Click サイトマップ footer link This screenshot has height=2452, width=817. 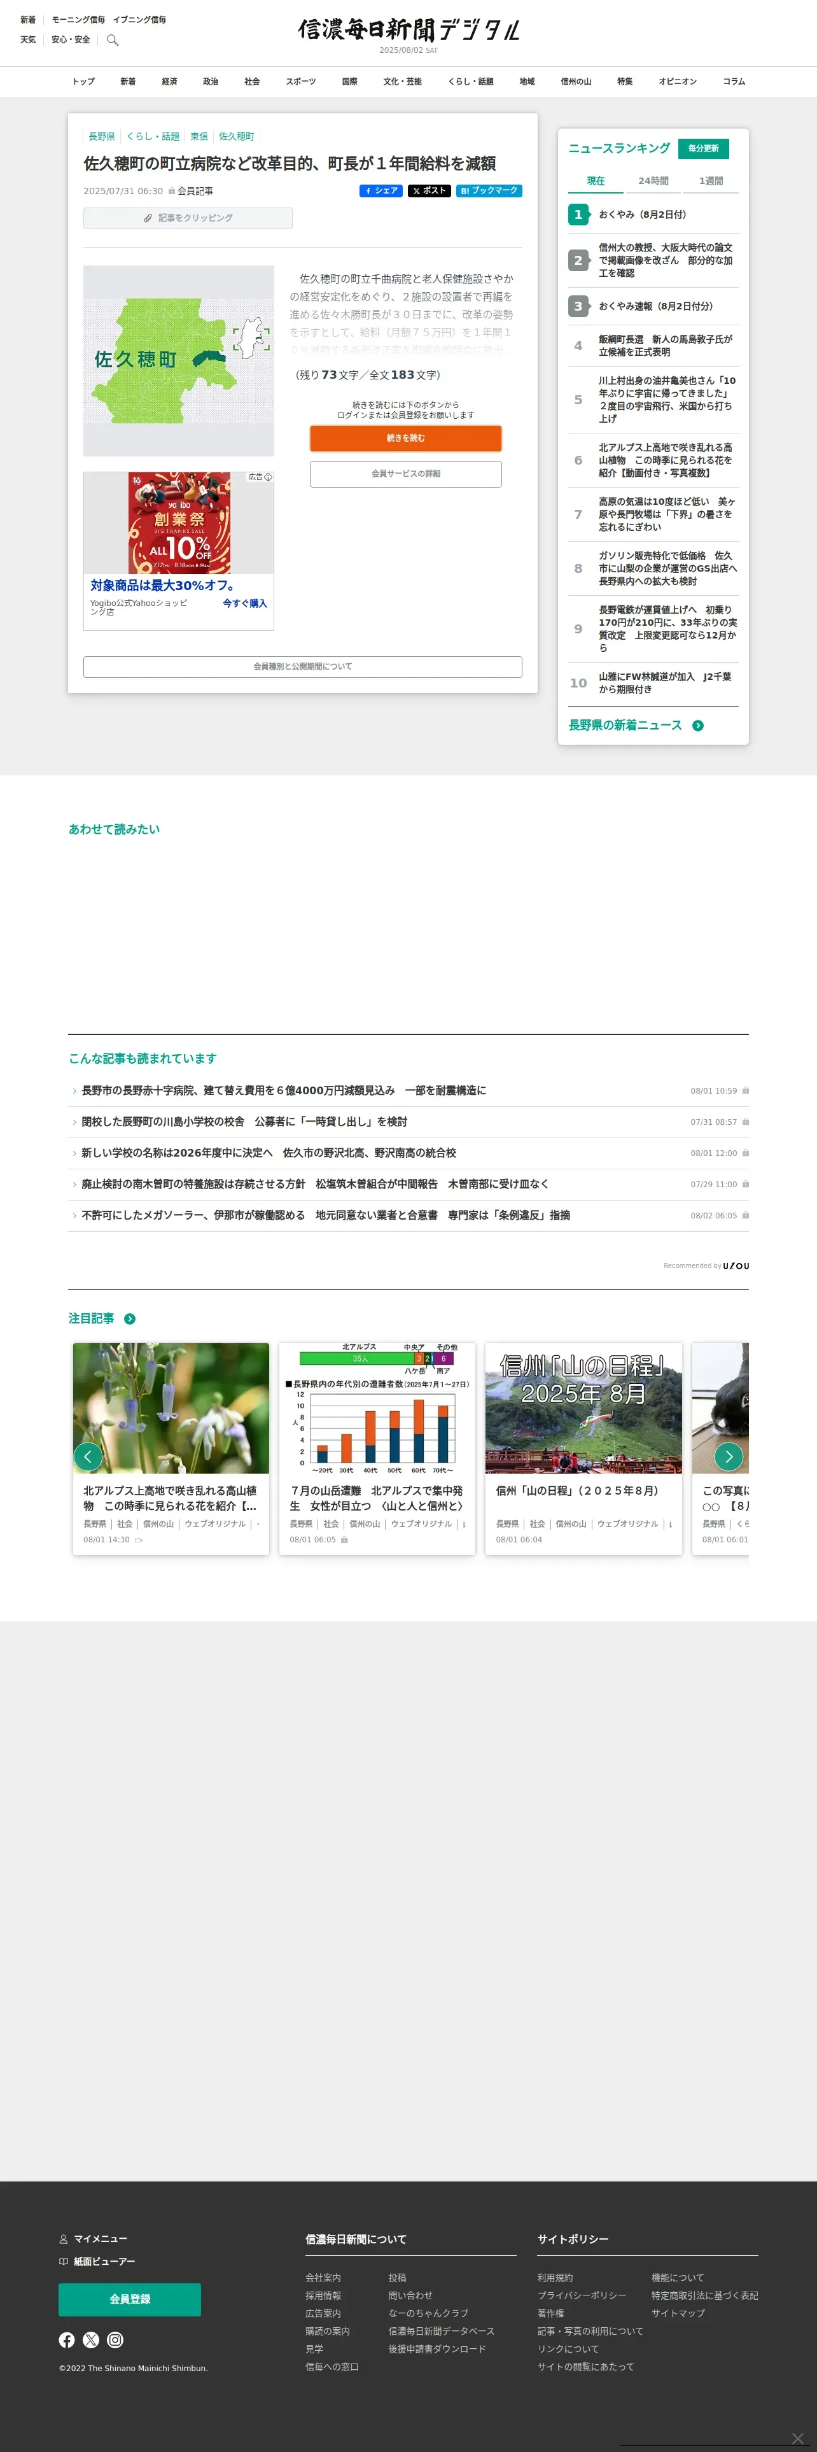click(x=678, y=2313)
